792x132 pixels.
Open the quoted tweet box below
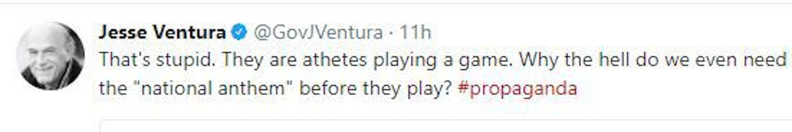pos(445,125)
